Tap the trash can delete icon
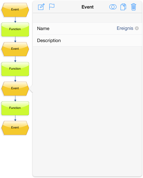143x178 pixels. click(x=133, y=7)
